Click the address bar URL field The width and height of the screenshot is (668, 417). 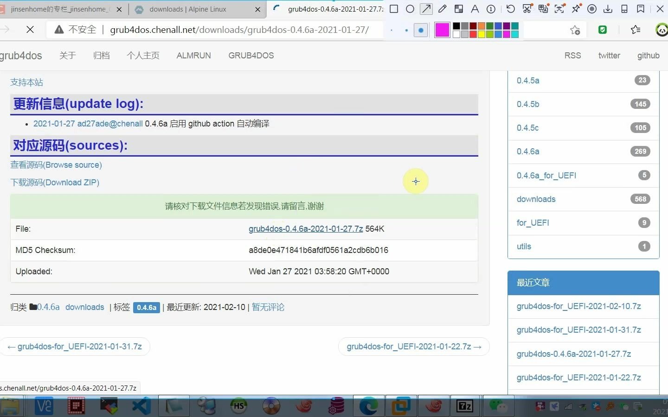click(239, 30)
